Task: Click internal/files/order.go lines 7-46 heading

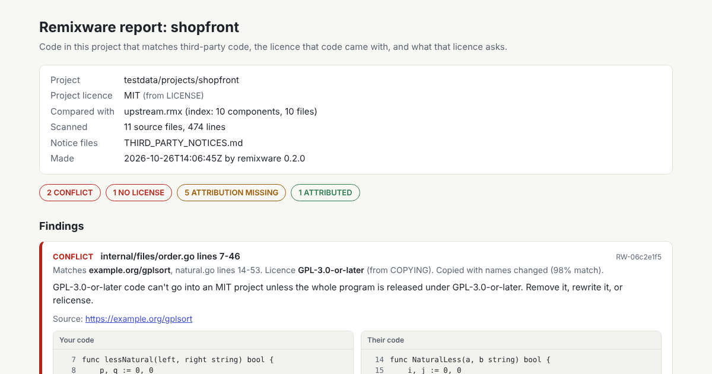Action: coord(170,256)
